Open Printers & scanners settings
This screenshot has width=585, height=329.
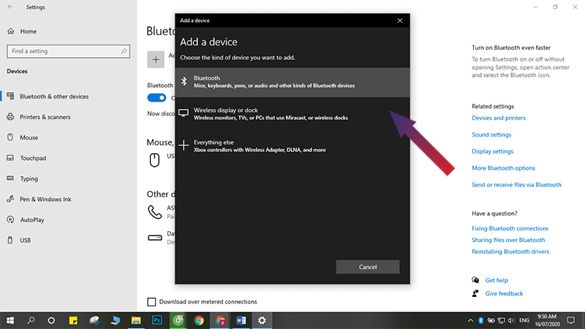point(45,117)
